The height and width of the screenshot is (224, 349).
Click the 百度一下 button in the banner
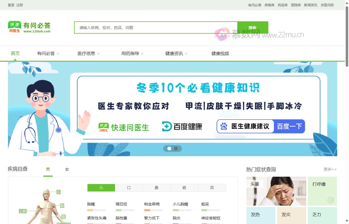coord(289,126)
